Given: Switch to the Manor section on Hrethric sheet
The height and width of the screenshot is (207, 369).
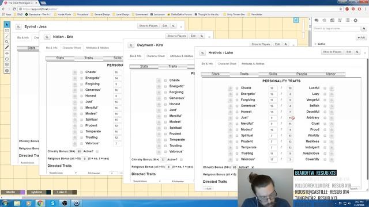Looking at the screenshot, I should pos(330,74).
